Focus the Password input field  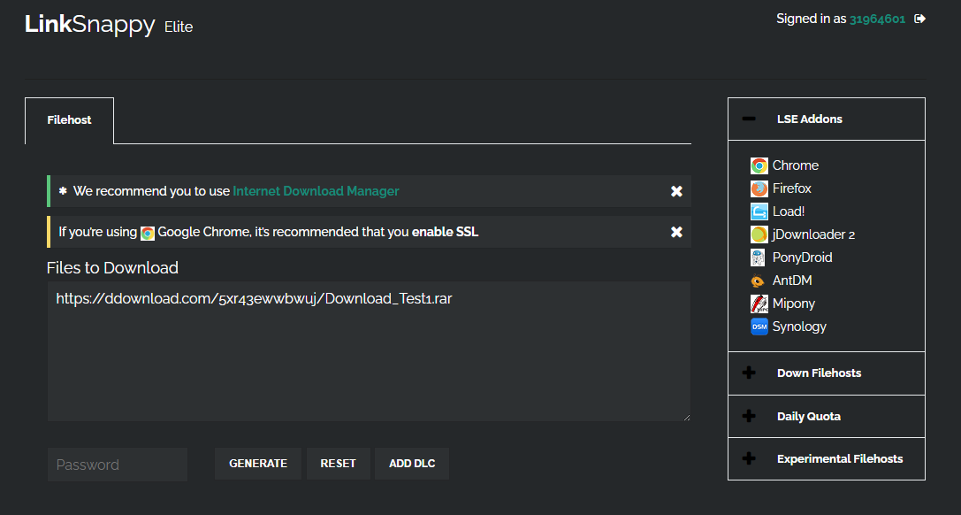coord(118,465)
